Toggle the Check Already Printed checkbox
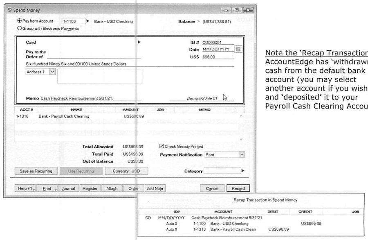Screen dimensions: 368x240 pyautogui.click(x=162, y=146)
